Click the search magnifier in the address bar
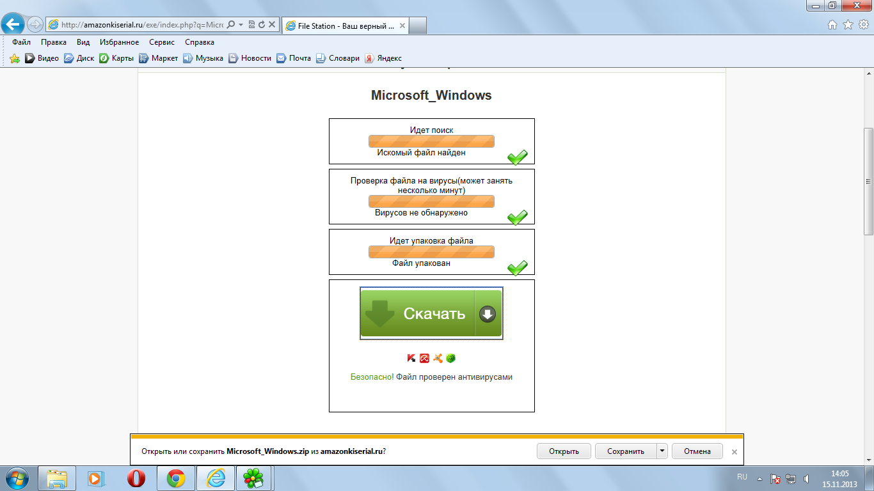Image resolution: width=874 pixels, height=491 pixels. coord(231,25)
